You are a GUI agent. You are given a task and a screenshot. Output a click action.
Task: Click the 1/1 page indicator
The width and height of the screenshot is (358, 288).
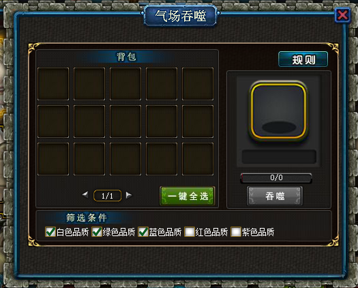[107, 196]
